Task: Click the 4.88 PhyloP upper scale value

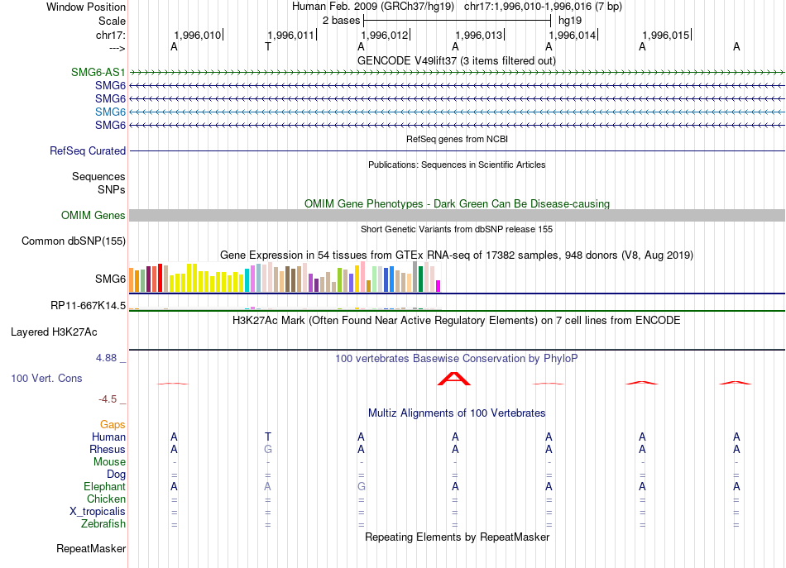Action: 106,358
